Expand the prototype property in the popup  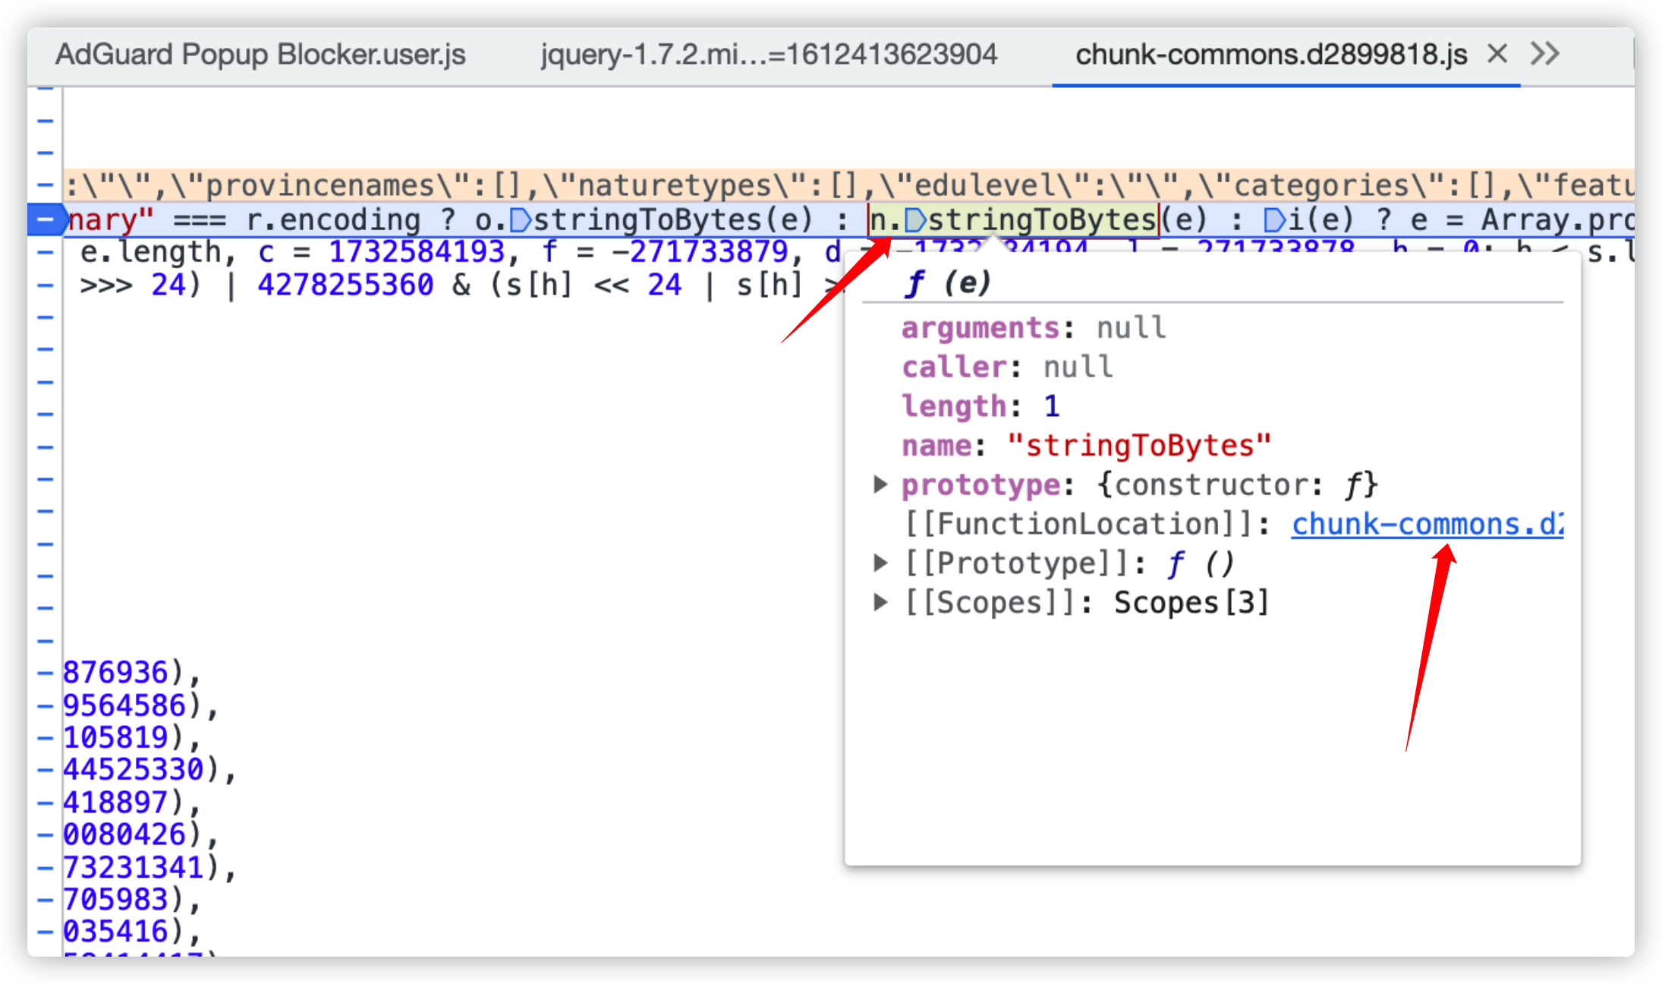tap(880, 484)
